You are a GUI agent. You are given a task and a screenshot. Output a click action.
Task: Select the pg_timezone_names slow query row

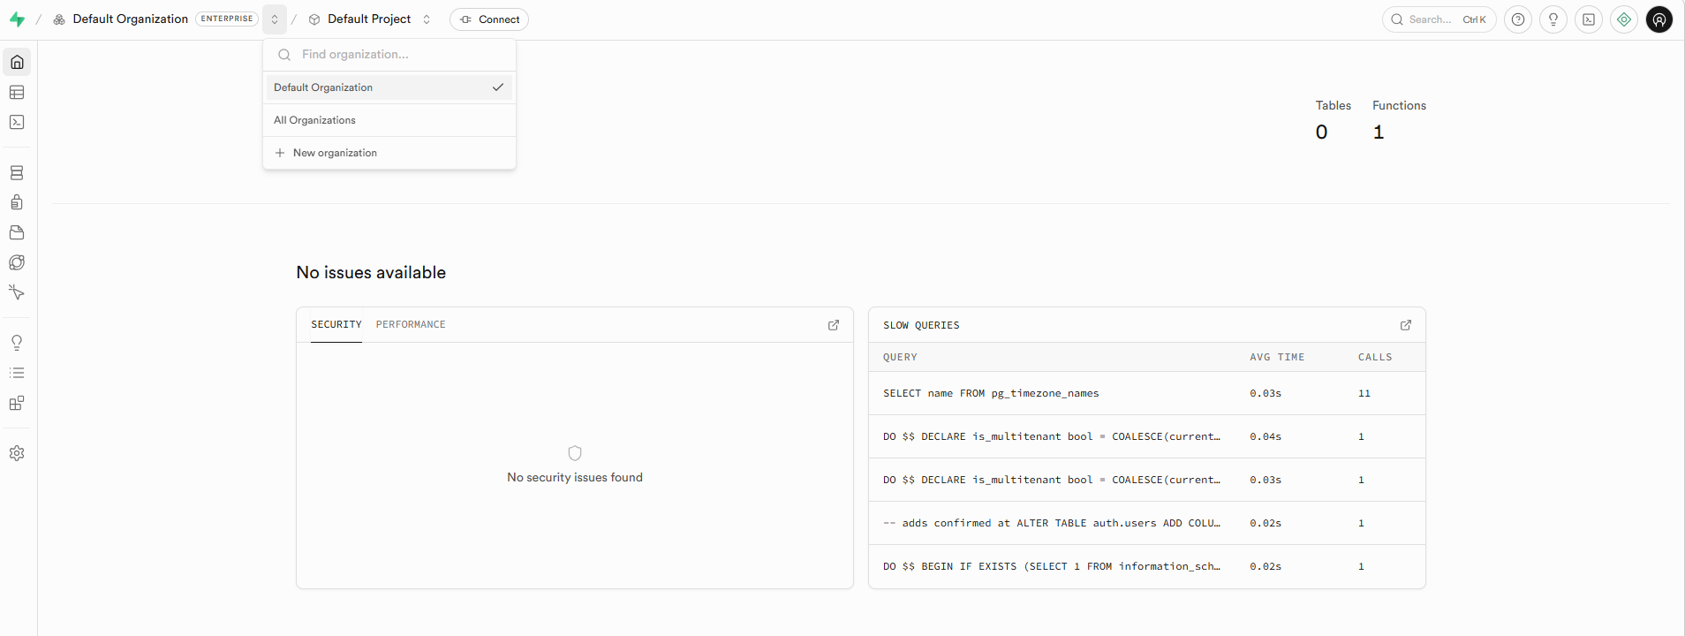click(1147, 393)
